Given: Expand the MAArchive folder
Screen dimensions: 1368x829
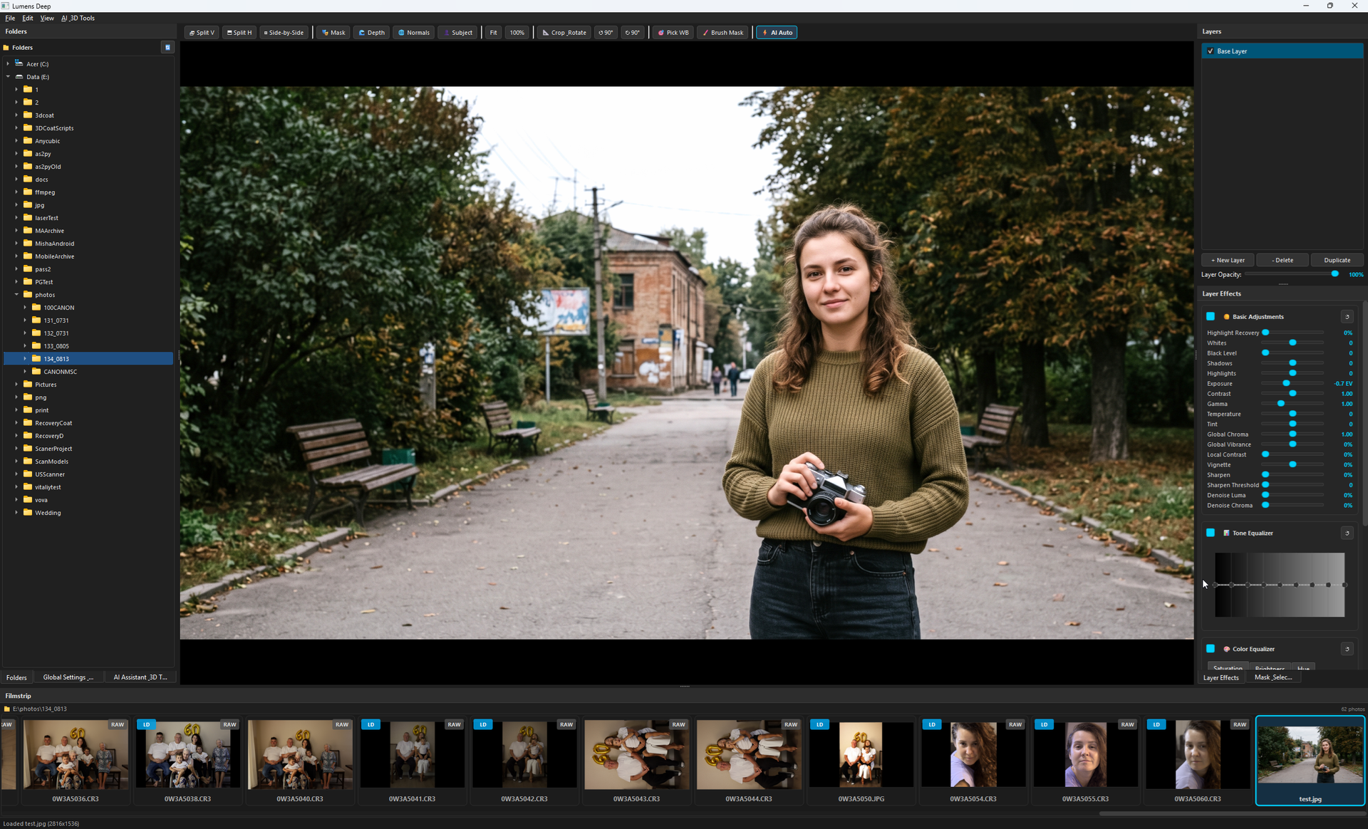Looking at the screenshot, I should coord(16,231).
